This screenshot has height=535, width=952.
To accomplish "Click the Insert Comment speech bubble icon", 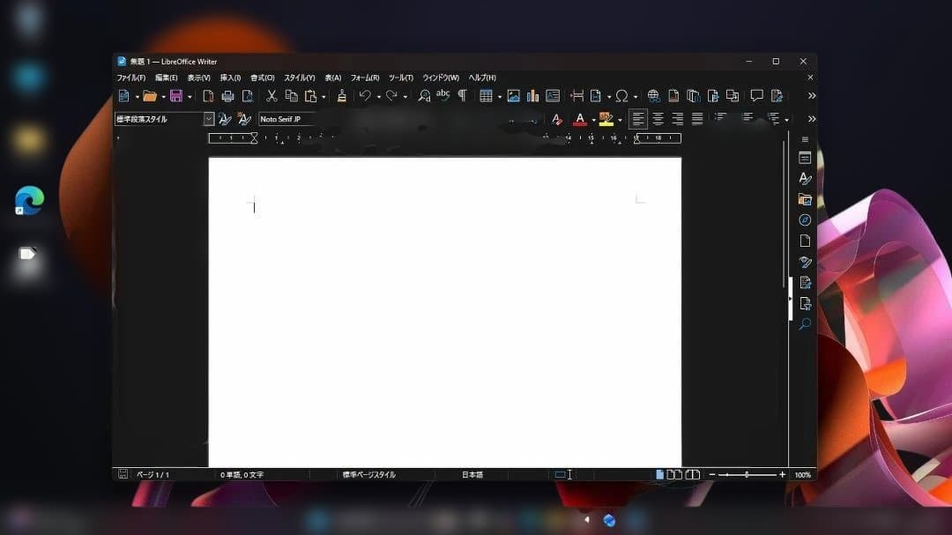I will click(756, 96).
